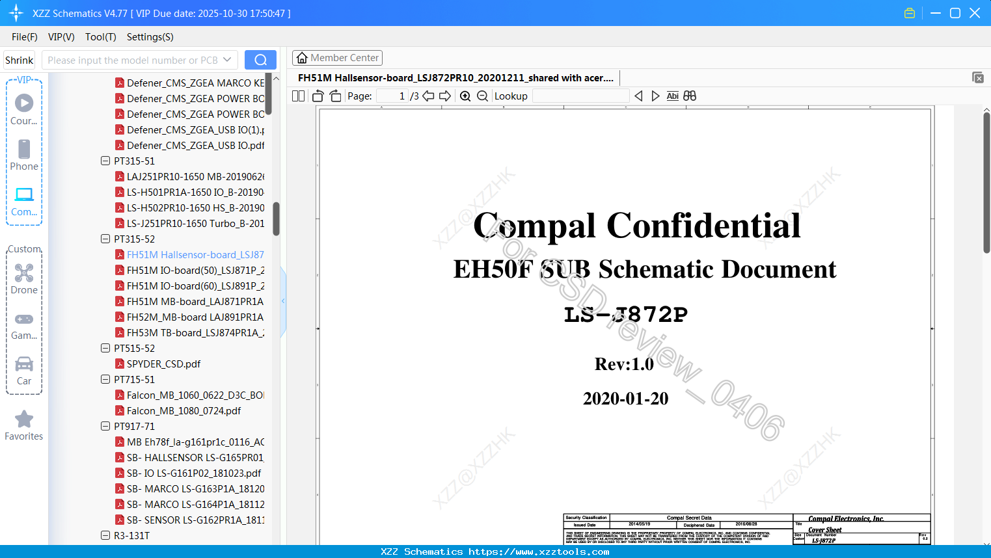Collapse the PT315-51 tree node
Screen dimensions: 991x558
[x=105, y=161]
